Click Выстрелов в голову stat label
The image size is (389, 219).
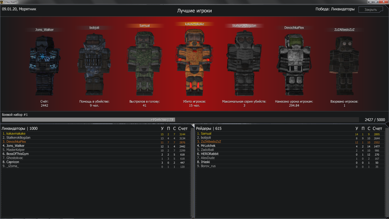click(145, 101)
